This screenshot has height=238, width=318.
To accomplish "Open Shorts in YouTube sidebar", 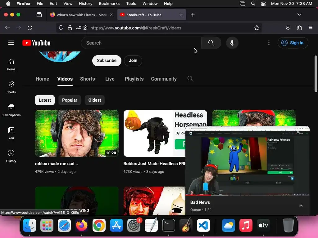I will 11,88.
